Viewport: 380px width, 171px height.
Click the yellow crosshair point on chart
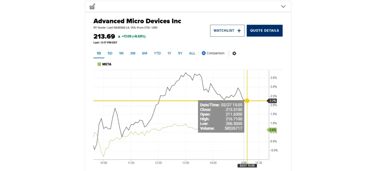click(247, 101)
